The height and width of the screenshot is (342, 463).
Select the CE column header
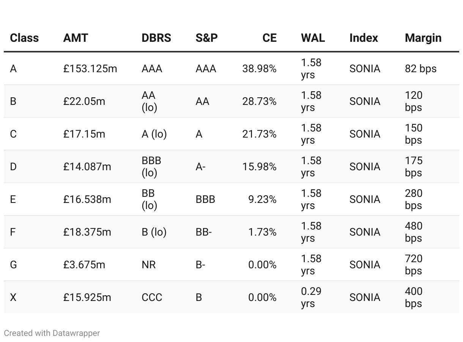click(x=269, y=38)
